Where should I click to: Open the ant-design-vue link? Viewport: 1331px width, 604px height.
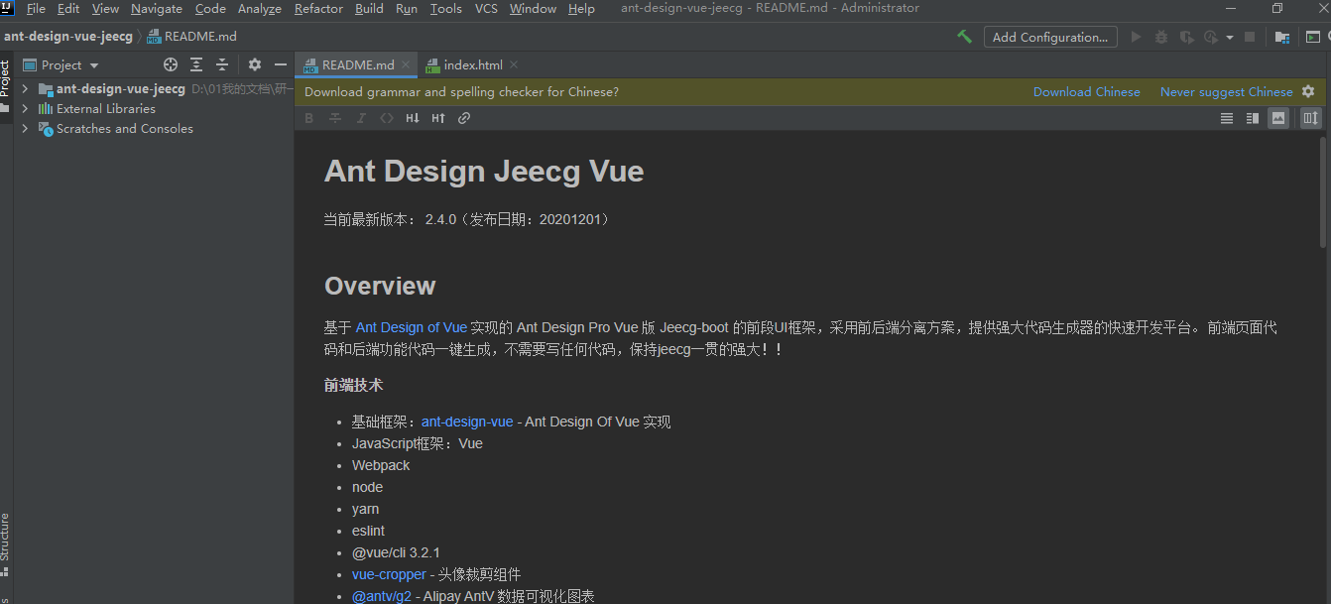coord(467,422)
